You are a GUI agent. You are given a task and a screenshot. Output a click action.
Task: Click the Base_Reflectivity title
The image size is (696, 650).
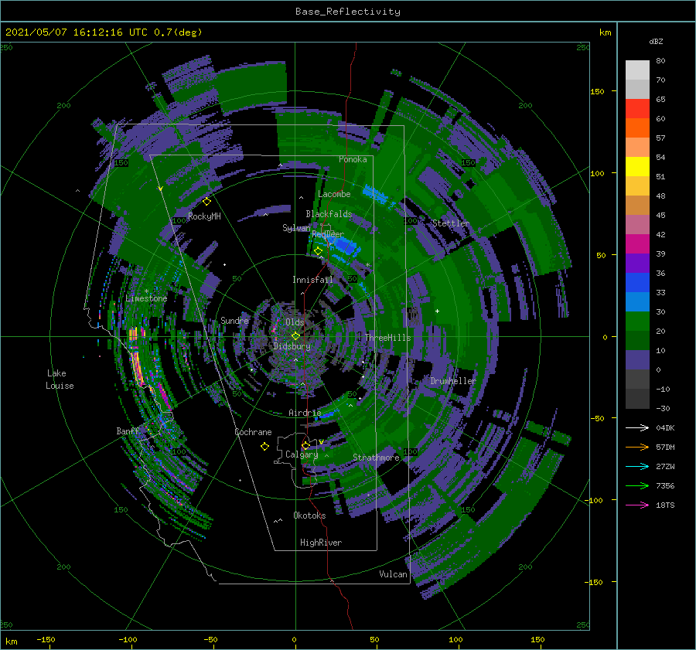[348, 12]
